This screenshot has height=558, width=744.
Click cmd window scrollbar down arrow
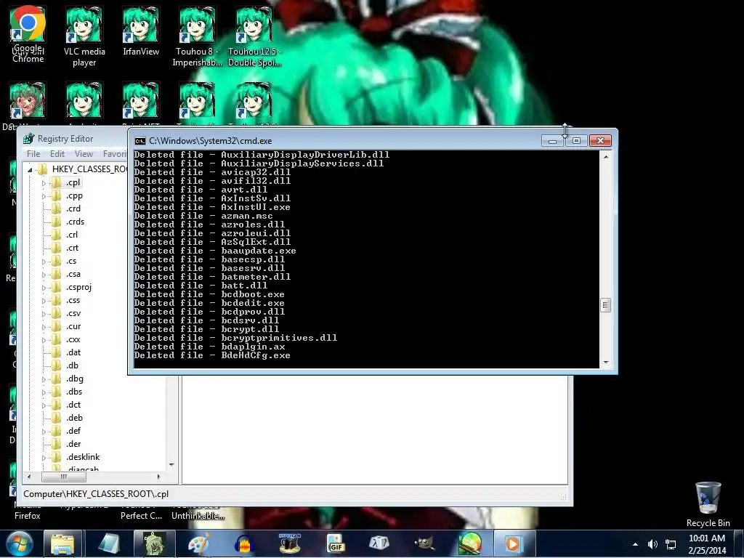tap(606, 363)
